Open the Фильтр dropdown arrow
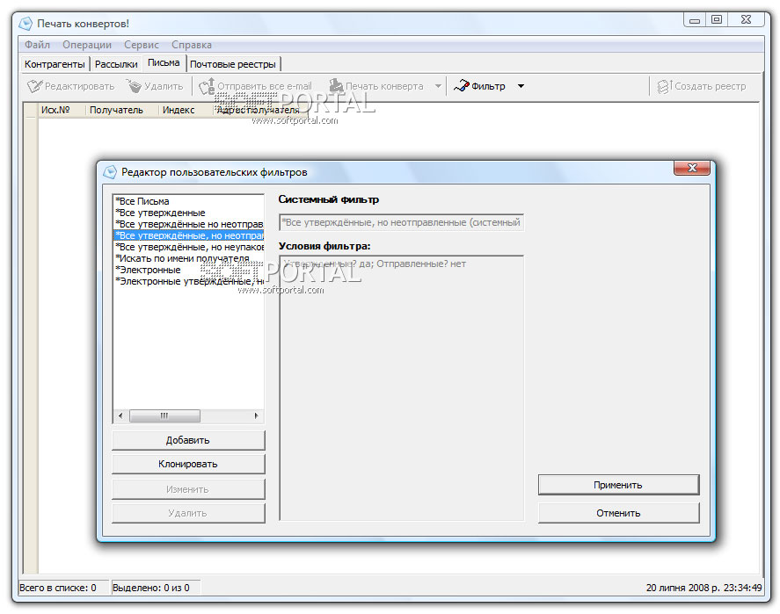The height and width of the screenshot is (614, 780). (x=521, y=86)
